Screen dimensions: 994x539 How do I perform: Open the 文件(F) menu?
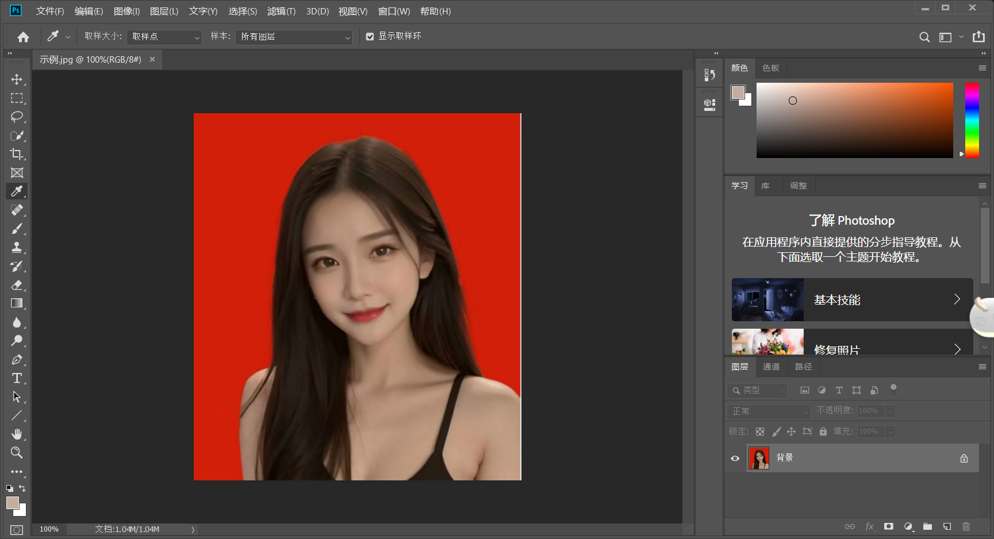(x=50, y=11)
